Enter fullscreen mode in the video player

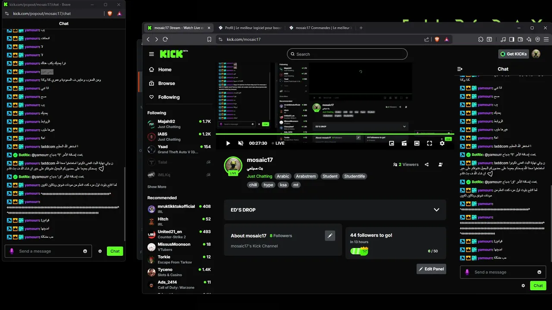click(x=430, y=143)
